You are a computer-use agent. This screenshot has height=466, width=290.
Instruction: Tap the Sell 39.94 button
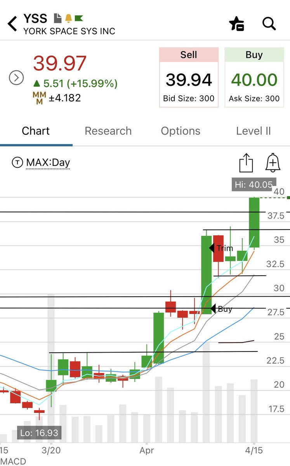[189, 78]
